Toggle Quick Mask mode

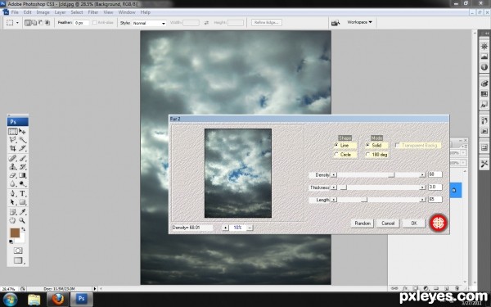click(x=18, y=251)
